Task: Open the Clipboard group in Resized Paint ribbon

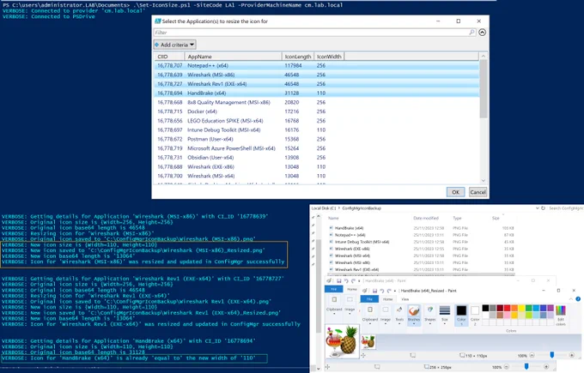Action: [x=370, y=315]
